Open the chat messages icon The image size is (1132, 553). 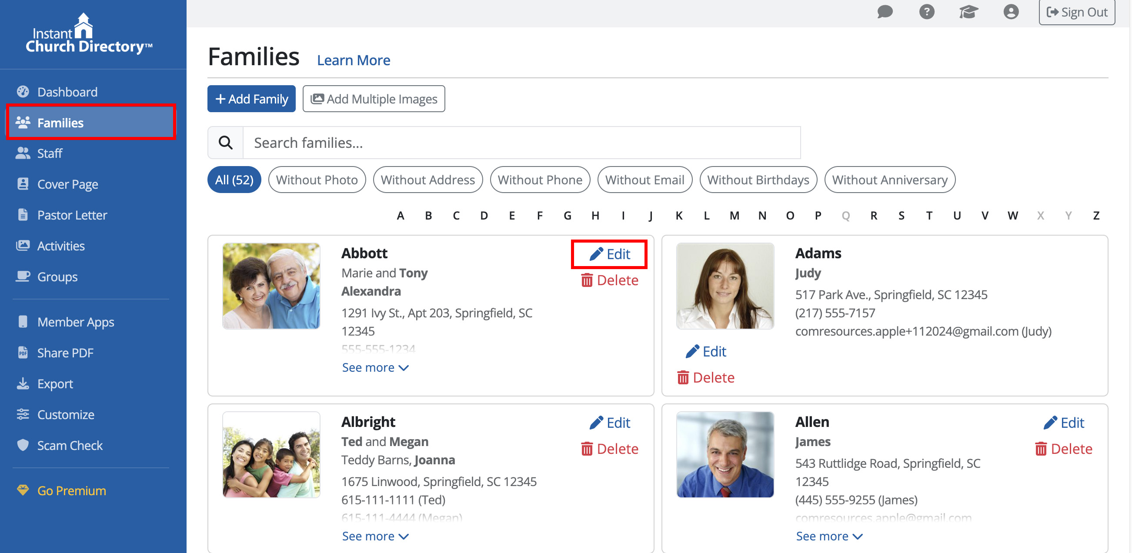click(885, 12)
